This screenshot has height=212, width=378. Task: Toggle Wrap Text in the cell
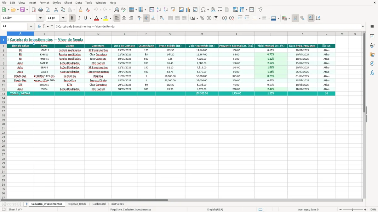click(x=162, y=18)
